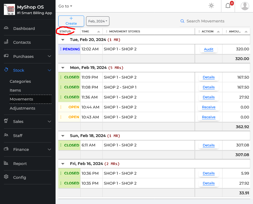Open the notifications bell

tap(228, 6)
